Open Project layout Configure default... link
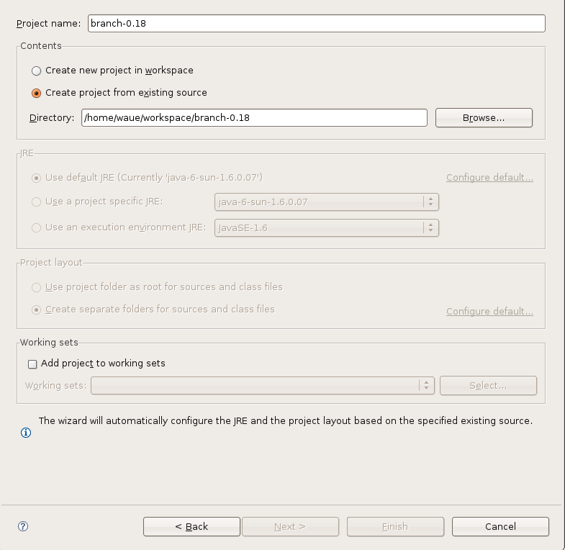This screenshot has width=565, height=550. pyautogui.click(x=489, y=312)
